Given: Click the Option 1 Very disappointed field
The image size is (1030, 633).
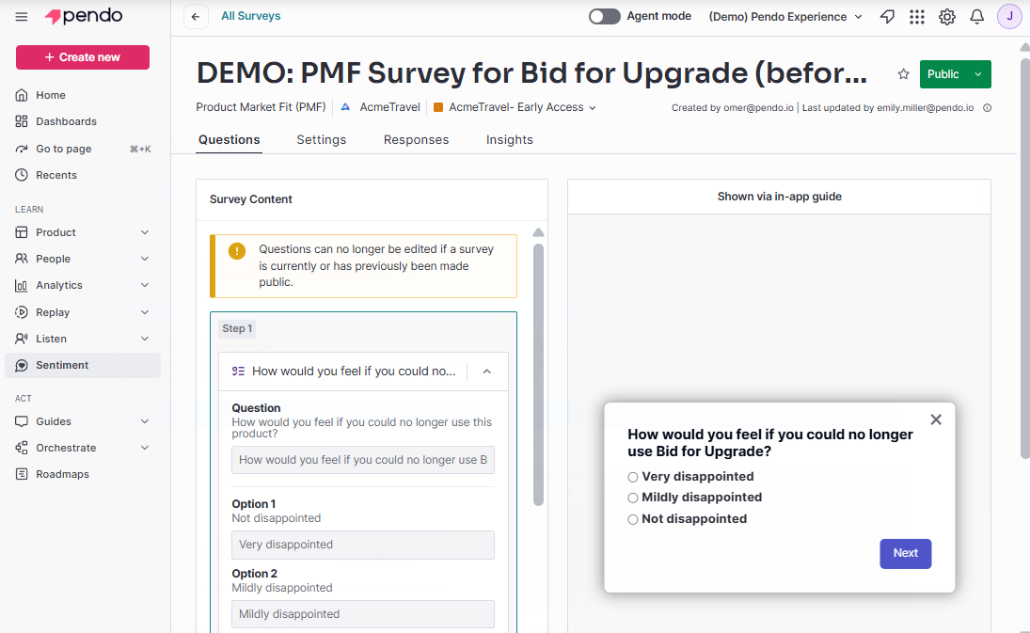Looking at the screenshot, I should click(362, 545).
